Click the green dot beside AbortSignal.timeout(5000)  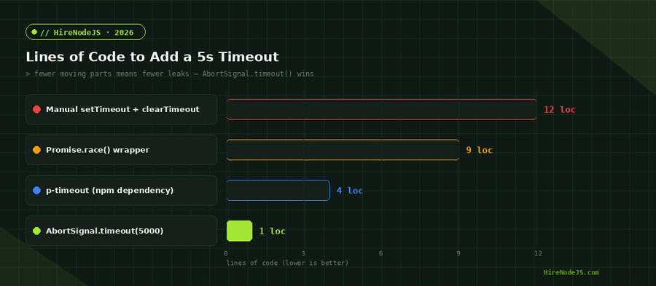[x=37, y=231]
